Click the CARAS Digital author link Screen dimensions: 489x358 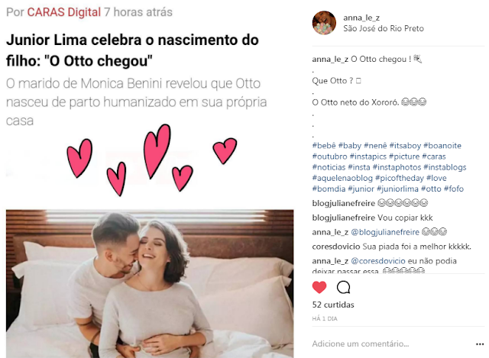(x=64, y=12)
